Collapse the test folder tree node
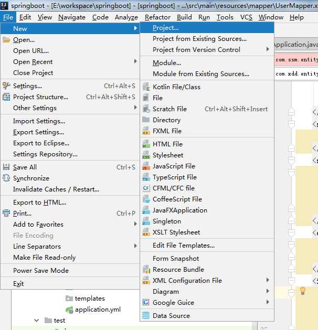Viewport: 318px width, 330px height. pos(36,321)
